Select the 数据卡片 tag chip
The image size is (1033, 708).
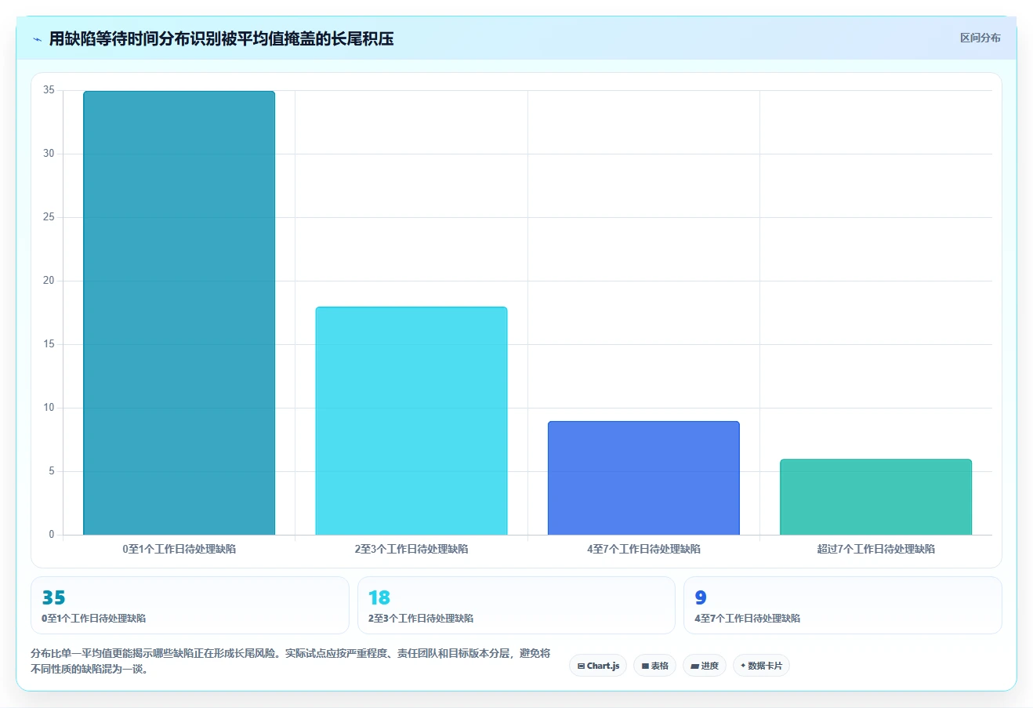point(761,666)
